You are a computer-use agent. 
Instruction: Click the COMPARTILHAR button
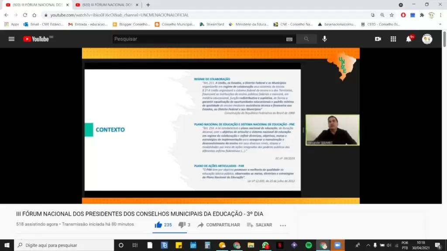(x=219, y=225)
